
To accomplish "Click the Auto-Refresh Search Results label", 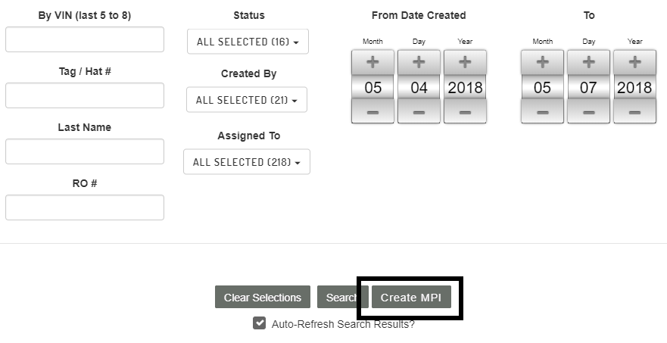I will click(343, 324).
